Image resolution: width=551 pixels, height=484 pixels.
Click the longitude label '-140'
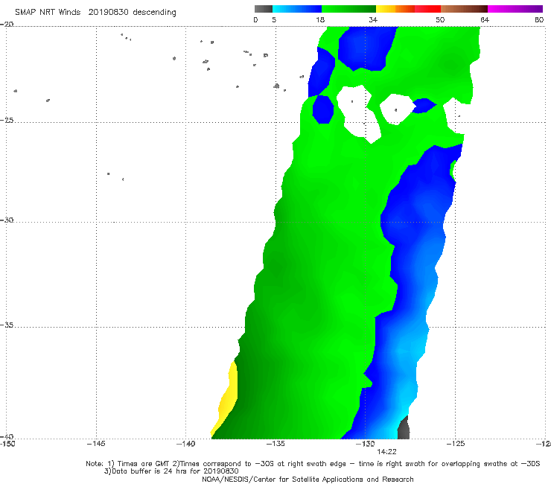click(x=185, y=444)
